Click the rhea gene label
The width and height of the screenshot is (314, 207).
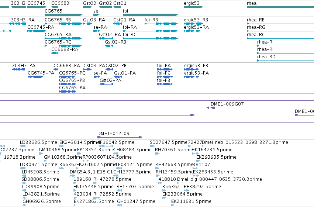(x=252, y=3)
